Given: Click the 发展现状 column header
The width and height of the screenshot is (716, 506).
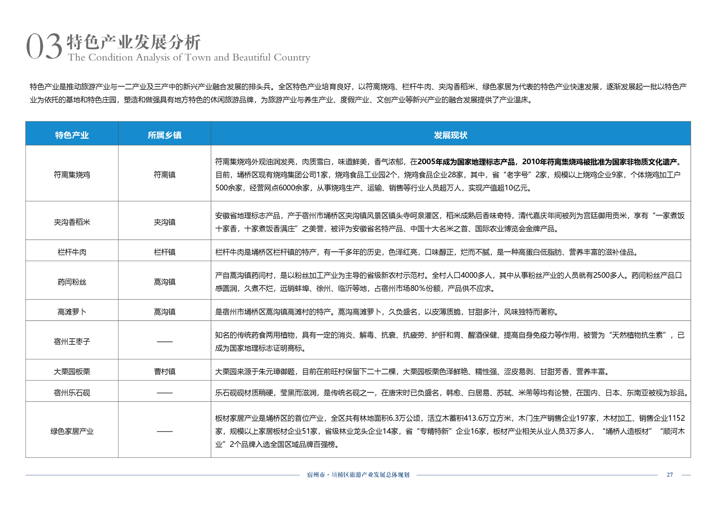Looking at the screenshot, I should tap(450, 135).
